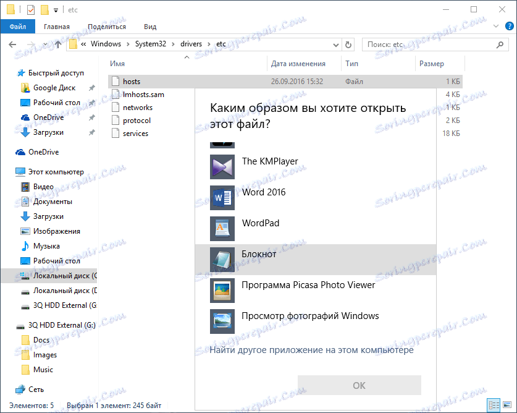The image size is (517, 413).
Task: Open Music folder on external drive
Action: coord(43,370)
